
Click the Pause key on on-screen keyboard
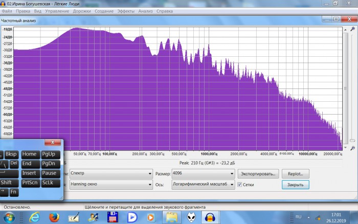(51, 173)
